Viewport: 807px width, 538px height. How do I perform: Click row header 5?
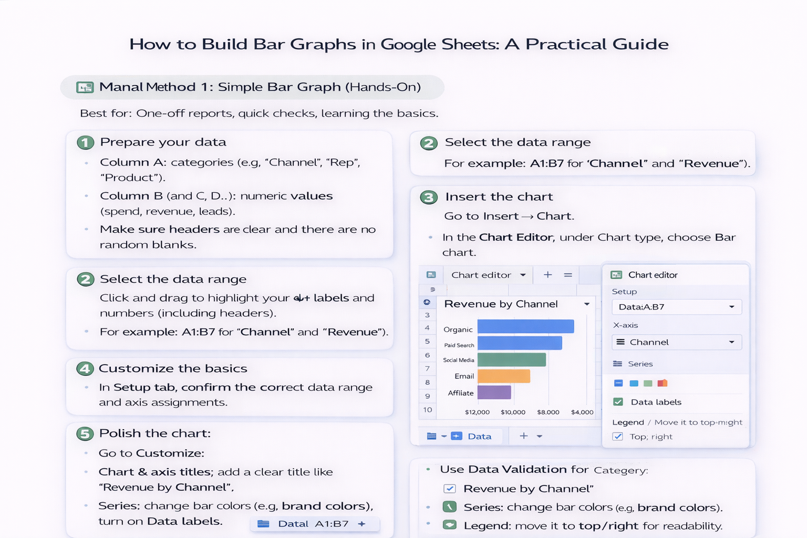tap(427, 342)
